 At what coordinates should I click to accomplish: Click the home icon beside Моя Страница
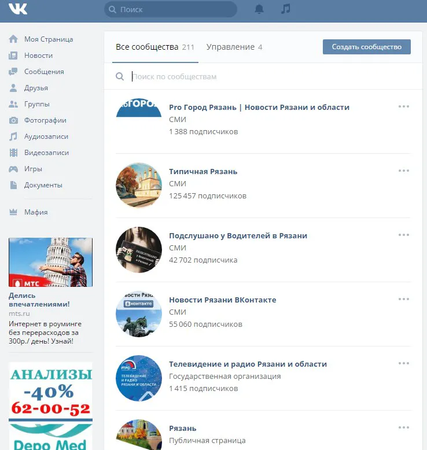point(13,39)
